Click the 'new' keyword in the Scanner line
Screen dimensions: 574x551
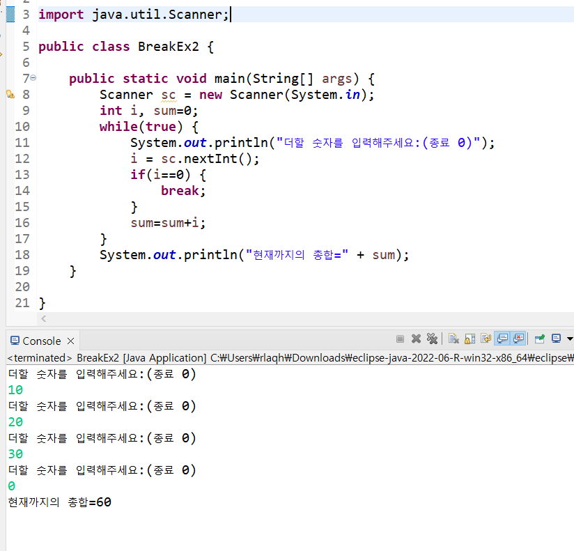[x=210, y=95]
